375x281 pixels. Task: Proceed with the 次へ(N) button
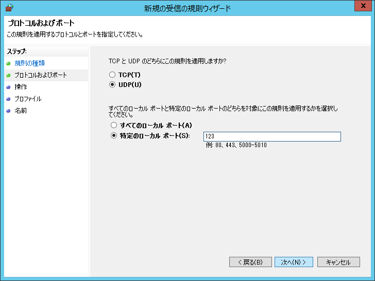pyautogui.click(x=294, y=262)
